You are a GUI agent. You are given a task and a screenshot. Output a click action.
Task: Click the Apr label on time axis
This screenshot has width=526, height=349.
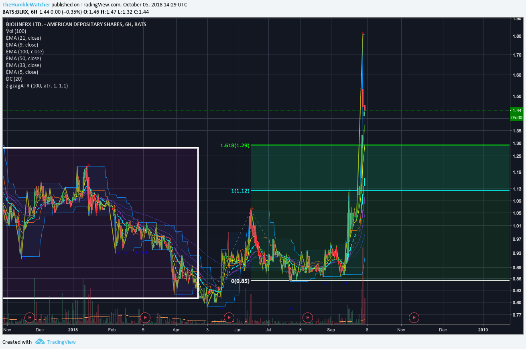click(176, 330)
